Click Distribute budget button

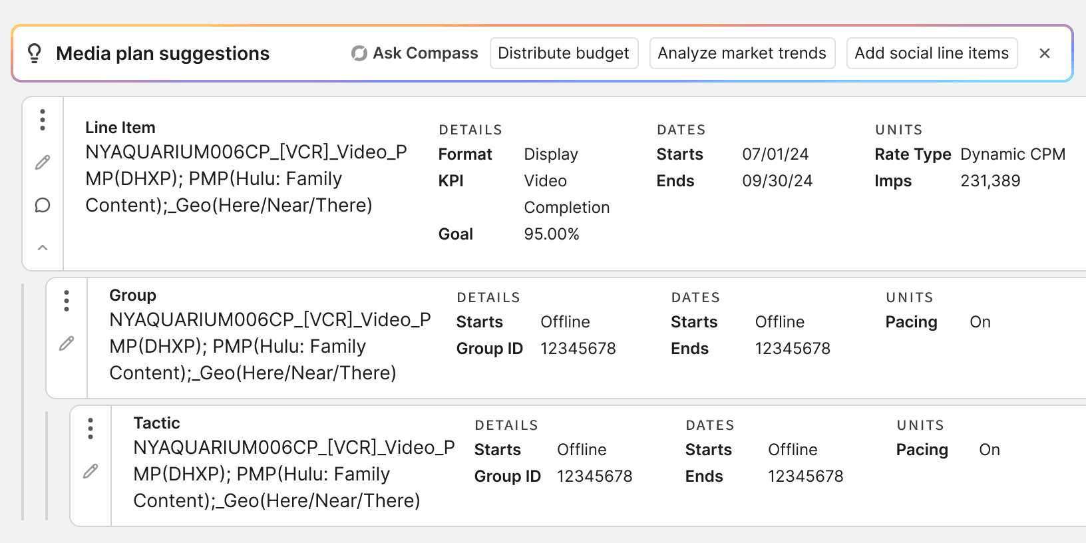point(564,53)
